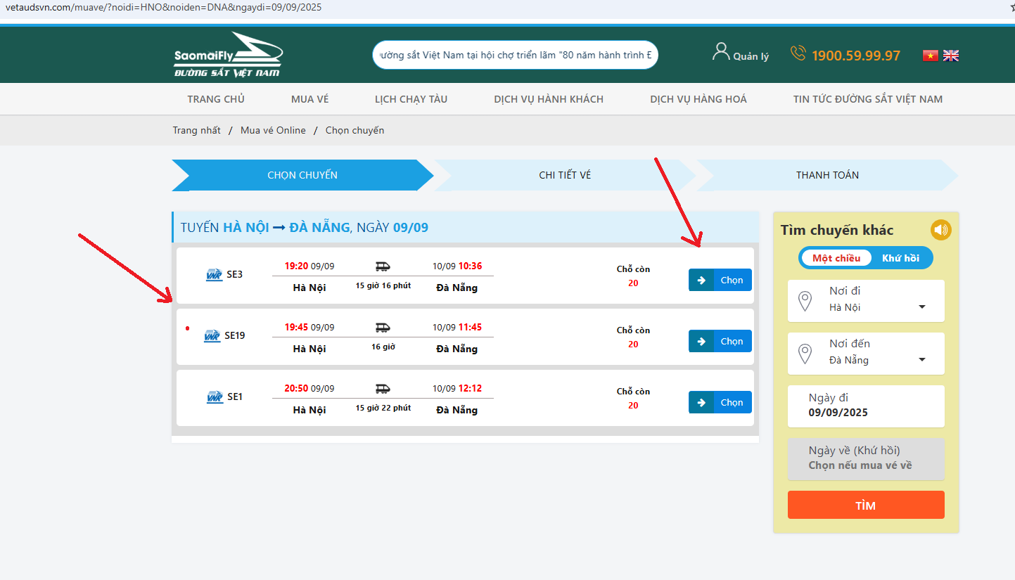The width and height of the screenshot is (1015, 580).
Task: Click the Mua vé Online breadcrumb
Action: coord(273,130)
